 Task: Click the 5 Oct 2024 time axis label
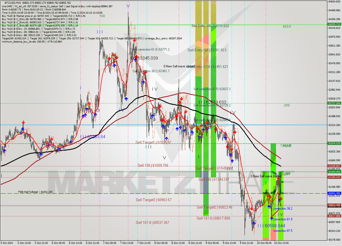[6, 243]
